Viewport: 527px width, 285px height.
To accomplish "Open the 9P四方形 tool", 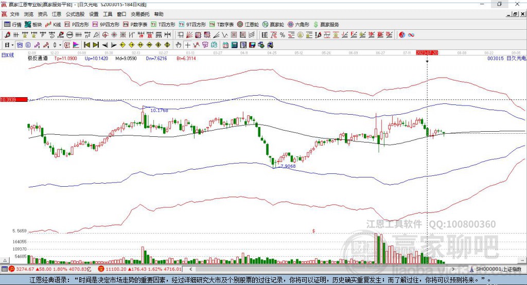I will tap(106, 25).
